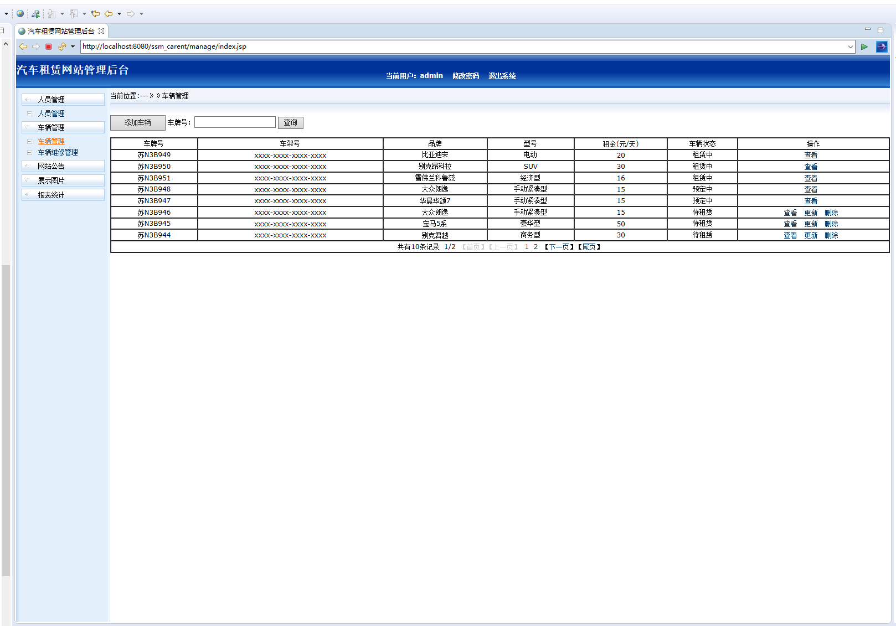Image resolution: width=896 pixels, height=626 pixels.
Task: Collapse the 人员管理 sidebar menu header
Action: pyautogui.click(x=63, y=100)
